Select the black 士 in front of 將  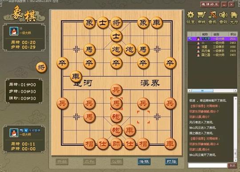[116, 36]
